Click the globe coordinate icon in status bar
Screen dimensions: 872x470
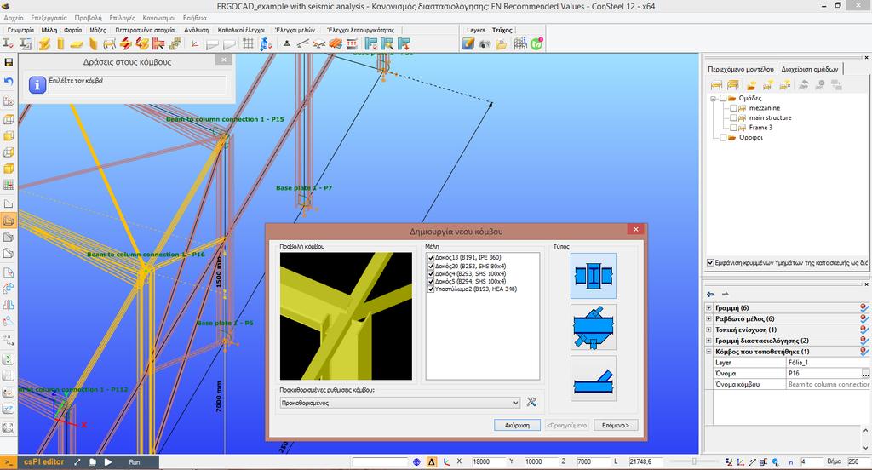tap(416, 461)
